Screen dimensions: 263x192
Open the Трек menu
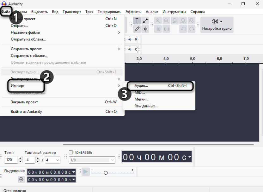coord(89,12)
